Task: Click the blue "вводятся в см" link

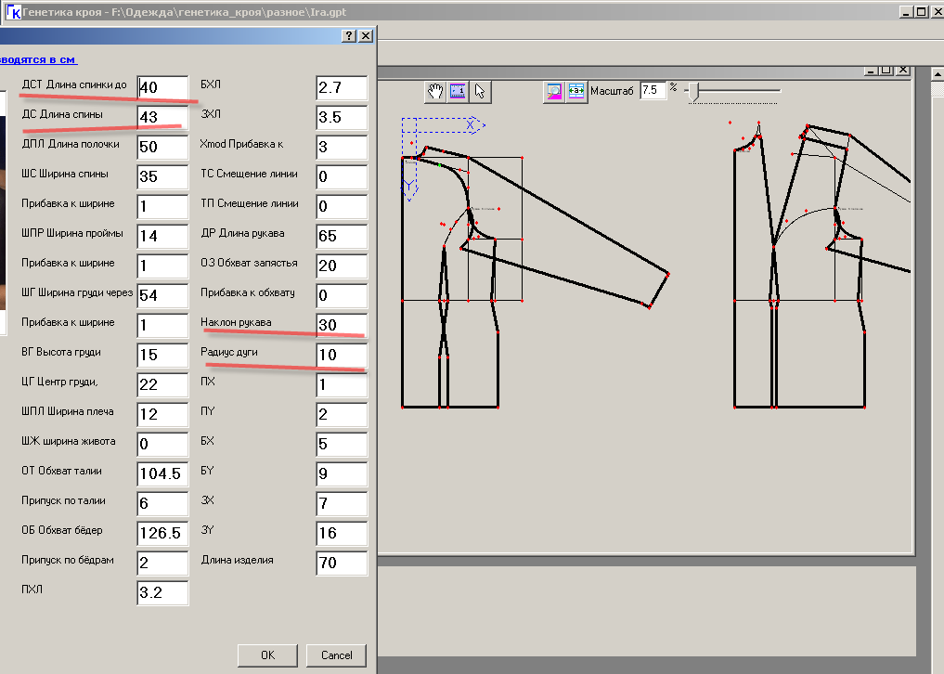Action: tap(37, 59)
